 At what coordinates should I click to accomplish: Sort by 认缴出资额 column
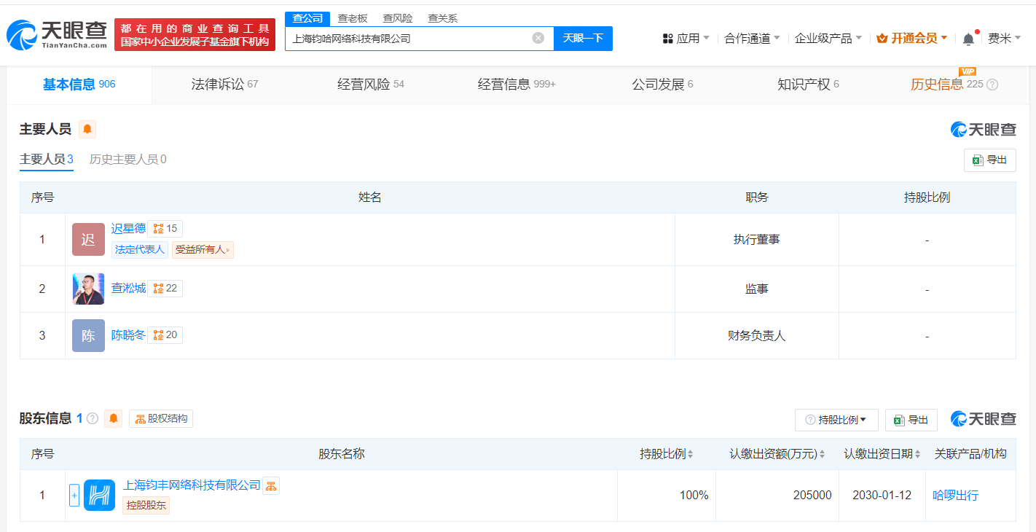pyautogui.click(x=777, y=454)
